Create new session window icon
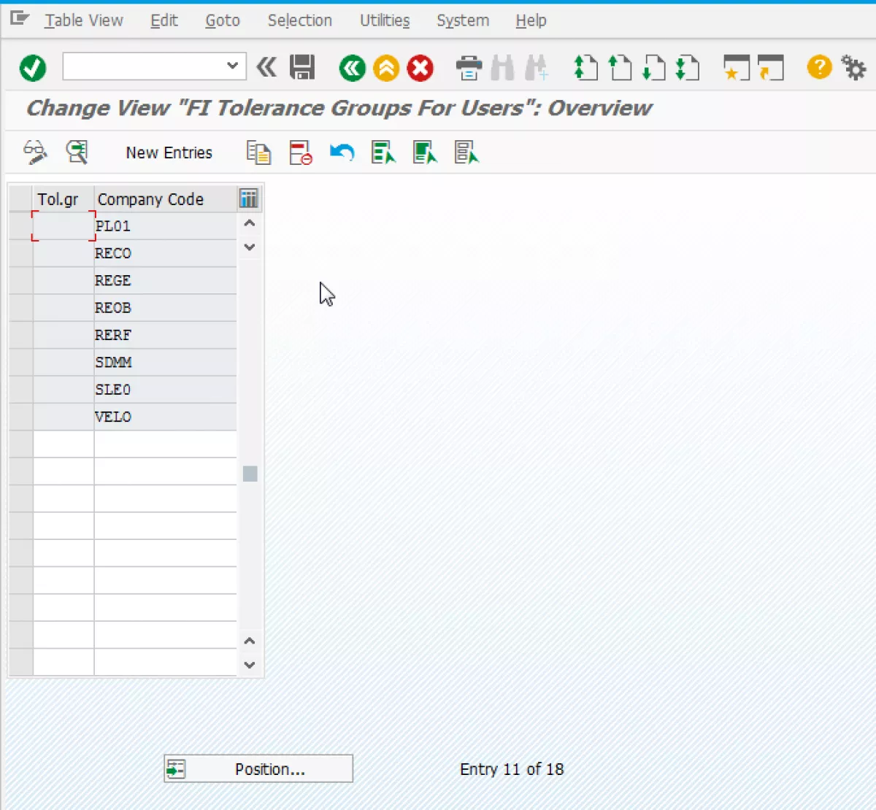Viewport: 876px width, 810px height. pyautogui.click(x=737, y=68)
